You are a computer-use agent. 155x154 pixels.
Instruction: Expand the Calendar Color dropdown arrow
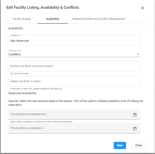(x=138, y=54)
